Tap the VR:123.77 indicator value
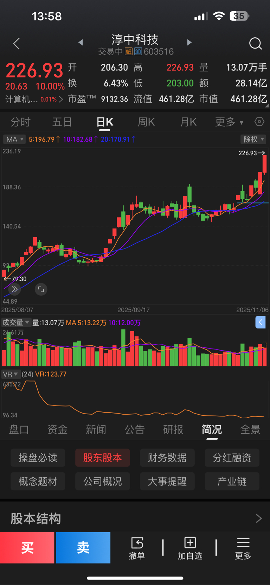This screenshot has width=270, height=585. pos(51,374)
